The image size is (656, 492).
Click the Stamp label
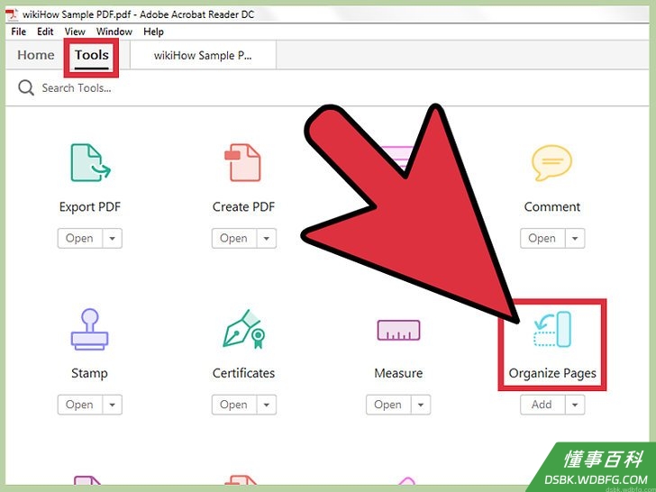tap(89, 373)
